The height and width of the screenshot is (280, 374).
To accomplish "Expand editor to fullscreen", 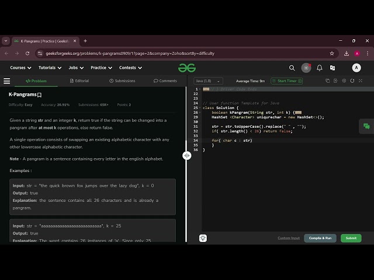I will (361, 81).
